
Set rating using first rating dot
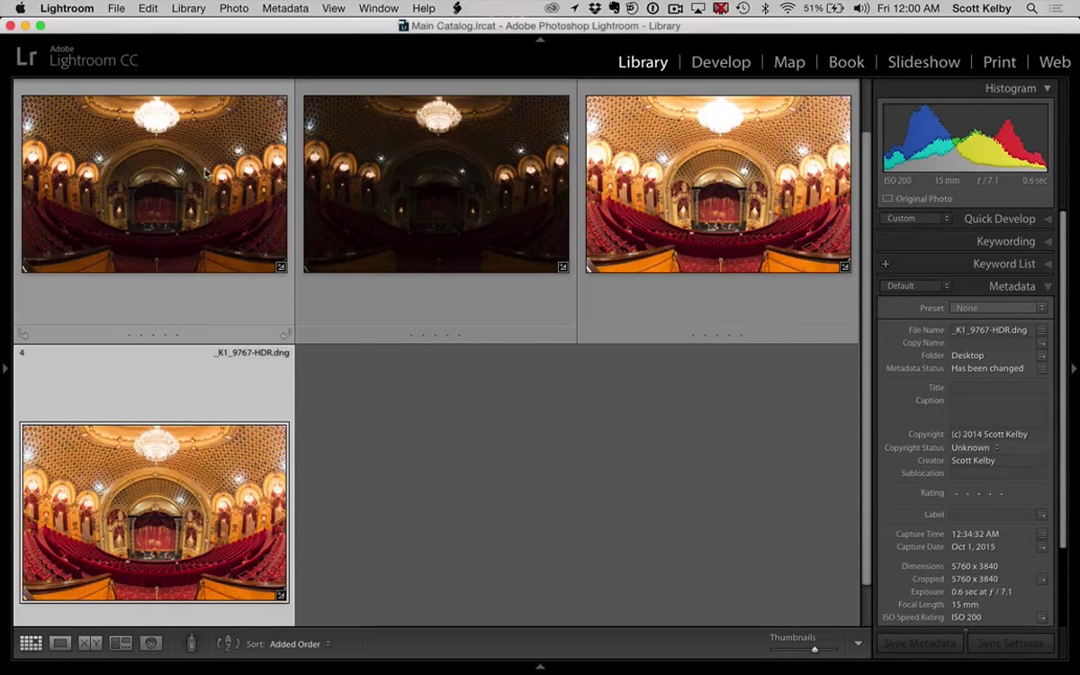pyautogui.click(x=957, y=494)
